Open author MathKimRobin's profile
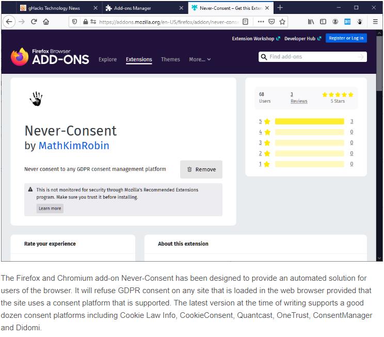Image resolution: width=384 pixels, height=337 pixels. pyautogui.click(x=74, y=146)
